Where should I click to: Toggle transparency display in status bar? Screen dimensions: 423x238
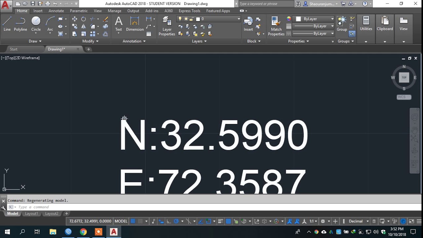click(228, 221)
